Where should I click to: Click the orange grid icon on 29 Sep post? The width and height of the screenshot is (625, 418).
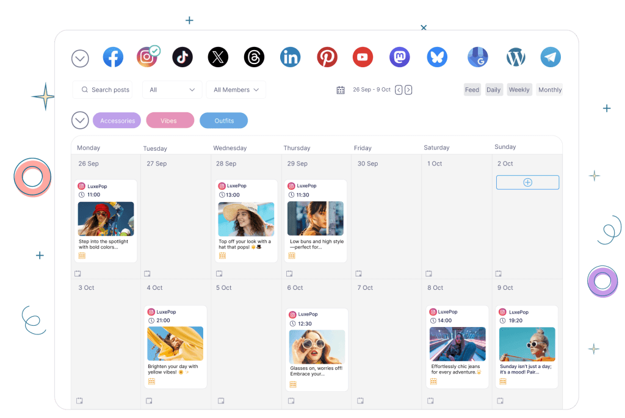coord(292,256)
